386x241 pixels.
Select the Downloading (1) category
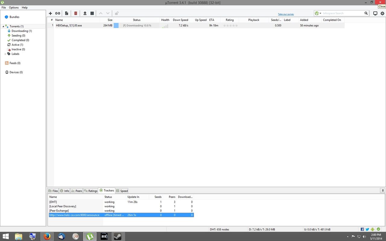pyautogui.click(x=22, y=31)
